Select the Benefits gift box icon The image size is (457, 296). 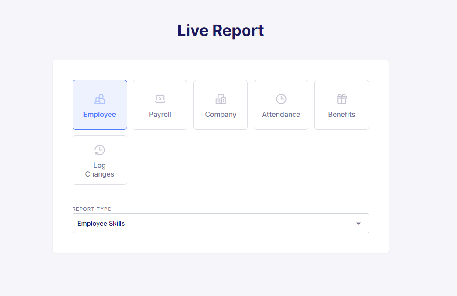click(341, 99)
